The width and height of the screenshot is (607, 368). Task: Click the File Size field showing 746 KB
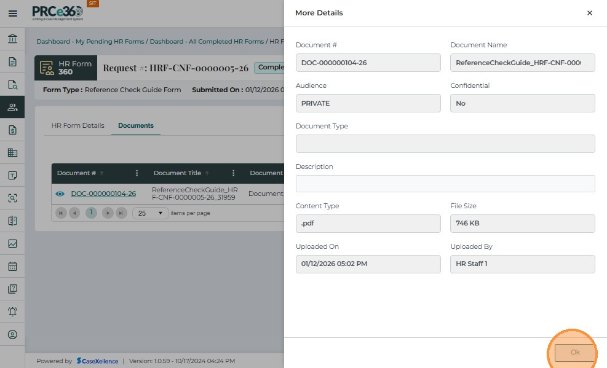523,224
